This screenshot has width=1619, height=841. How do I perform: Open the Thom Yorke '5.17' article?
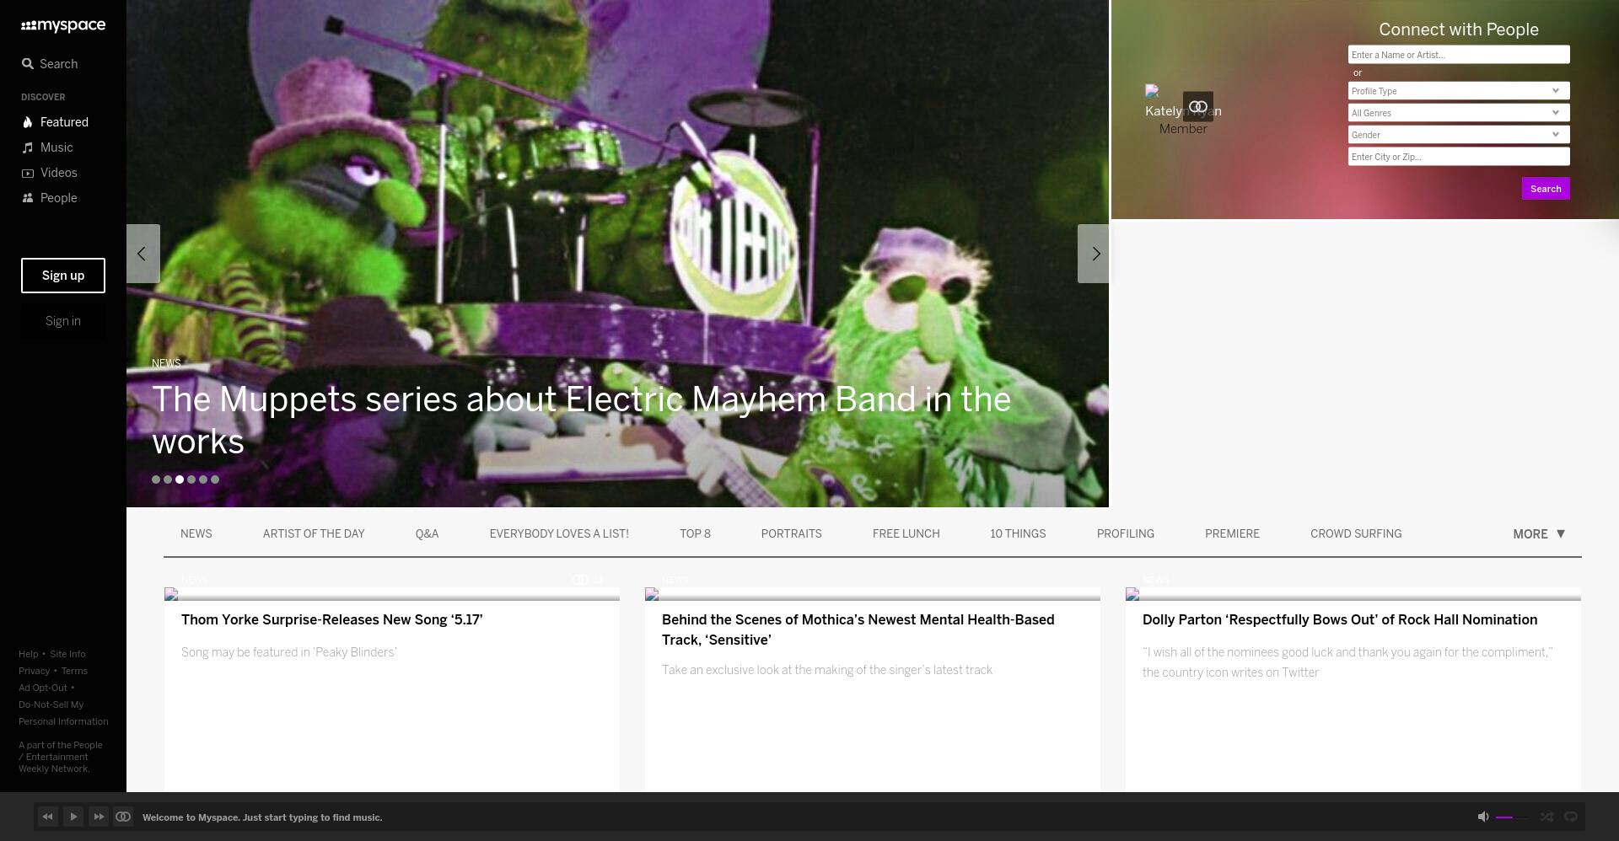pos(332,620)
